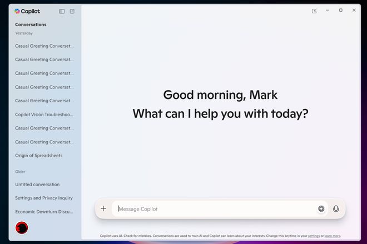This screenshot has width=367, height=244.
Task: Minimize the Copilot window
Action: coord(328,11)
